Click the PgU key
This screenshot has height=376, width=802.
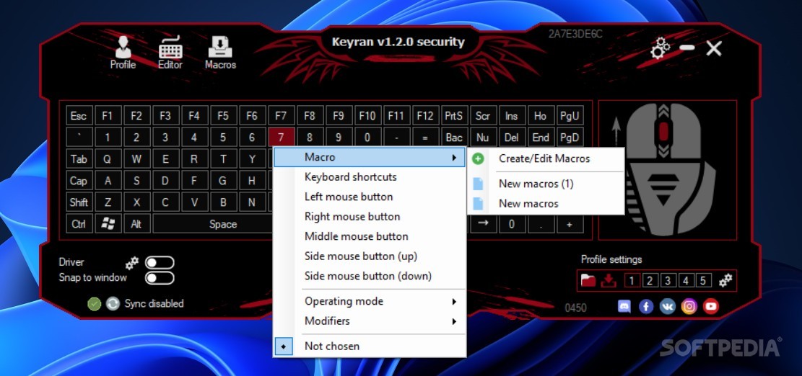point(570,116)
